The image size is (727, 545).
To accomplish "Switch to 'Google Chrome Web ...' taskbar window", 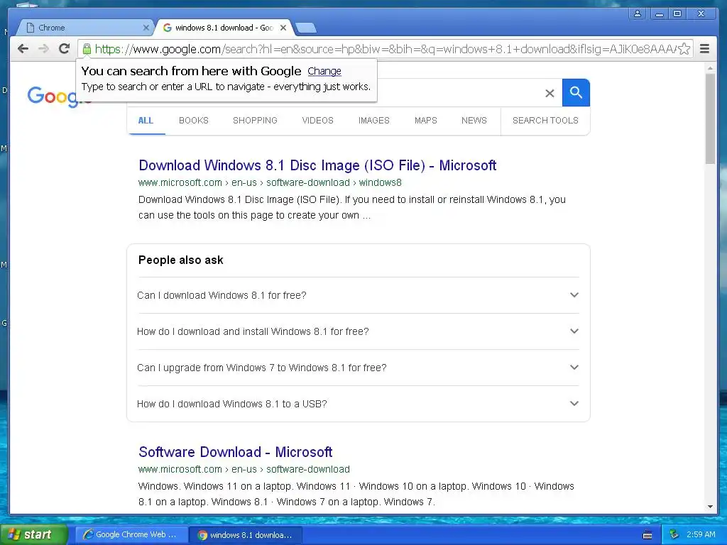I will [131, 535].
